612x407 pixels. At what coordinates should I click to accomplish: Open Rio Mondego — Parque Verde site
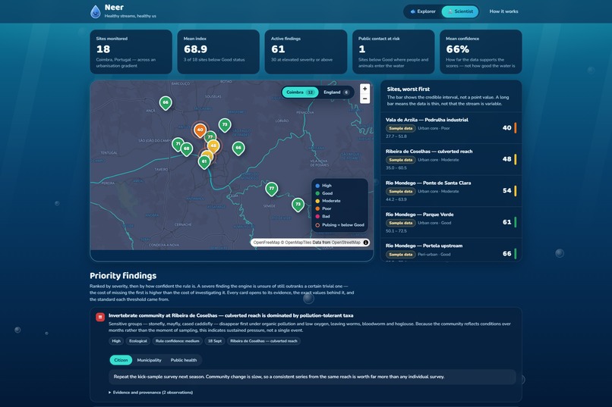pyautogui.click(x=451, y=222)
